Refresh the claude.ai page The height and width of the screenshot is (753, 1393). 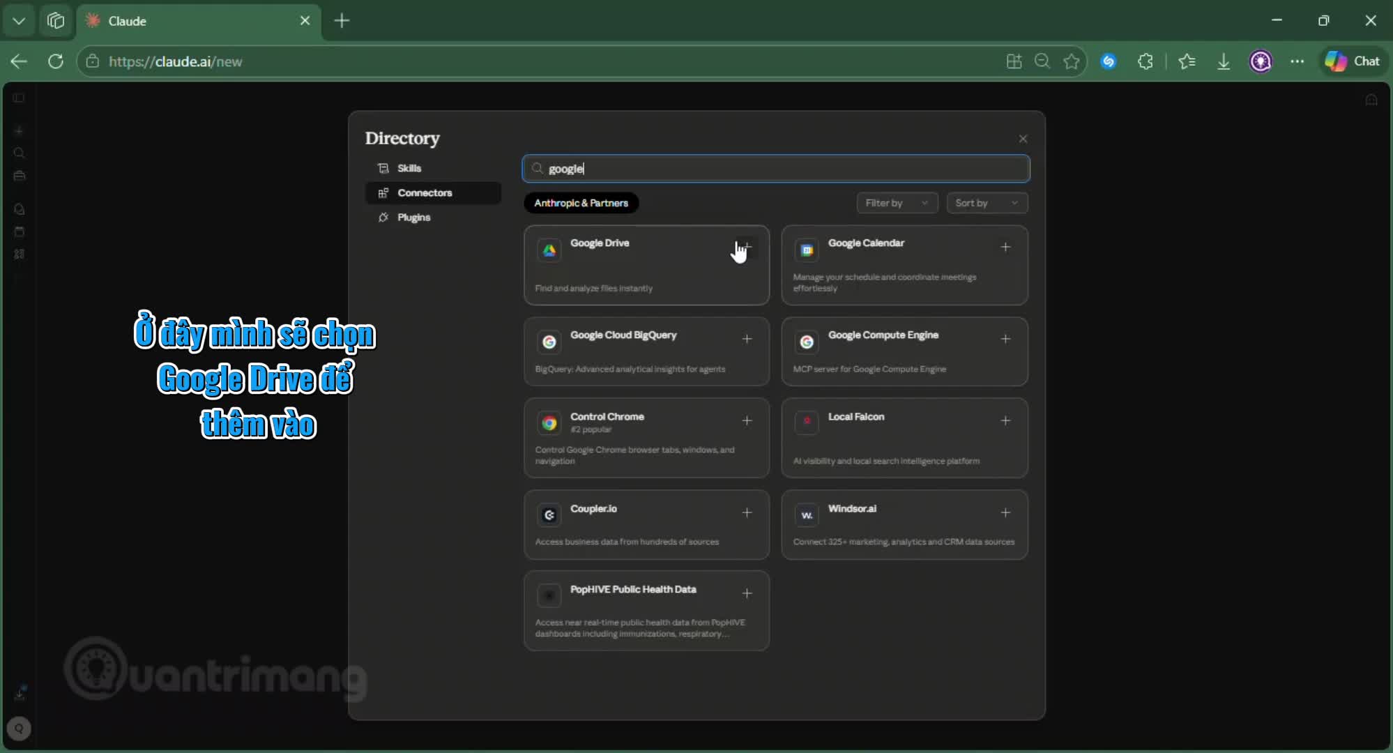pyautogui.click(x=56, y=61)
